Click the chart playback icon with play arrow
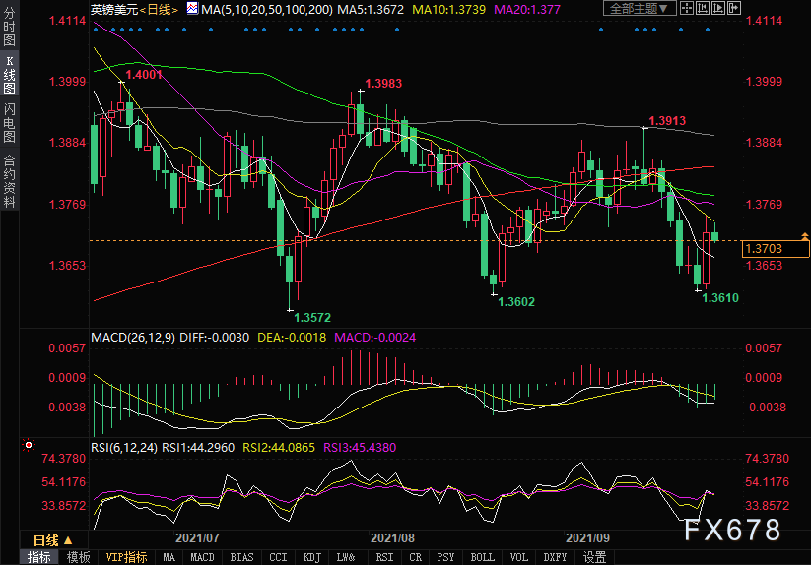The width and height of the screenshot is (811, 565). (x=718, y=8)
